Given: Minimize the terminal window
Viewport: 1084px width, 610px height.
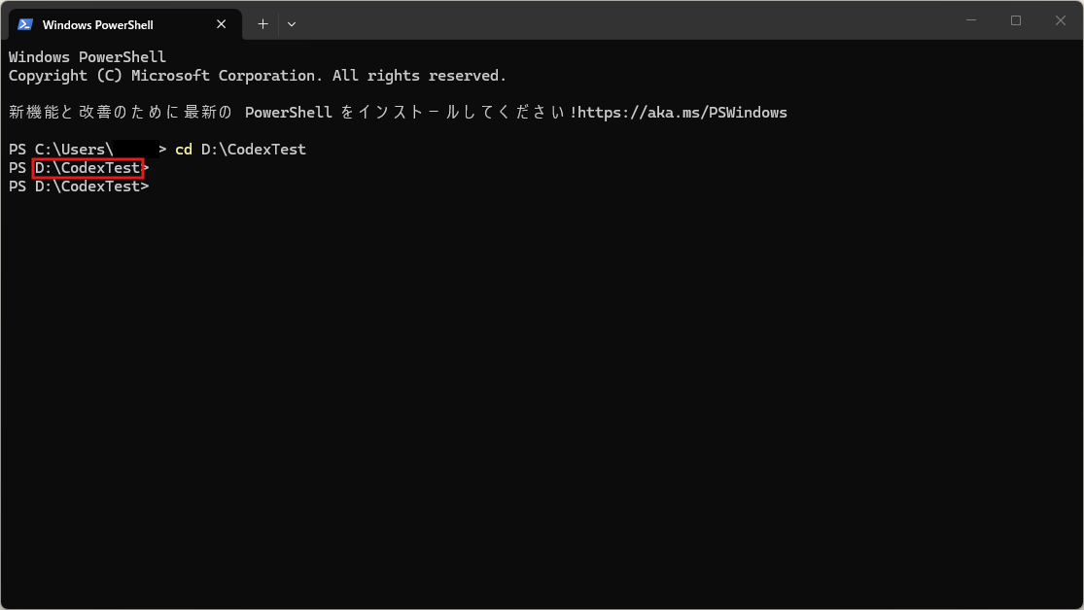Looking at the screenshot, I should tap(972, 20).
